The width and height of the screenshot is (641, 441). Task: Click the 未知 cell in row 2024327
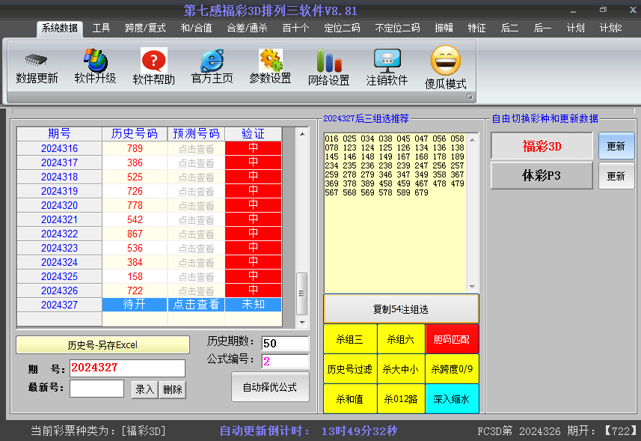253,305
